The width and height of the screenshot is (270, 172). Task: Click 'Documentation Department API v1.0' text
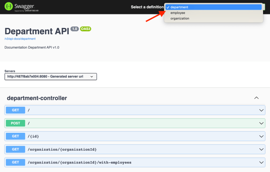32,47
